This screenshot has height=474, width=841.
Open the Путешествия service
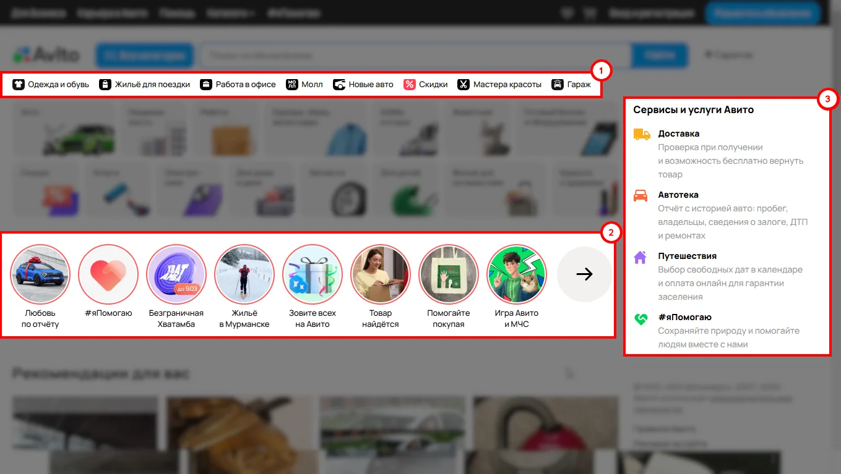(x=687, y=256)
